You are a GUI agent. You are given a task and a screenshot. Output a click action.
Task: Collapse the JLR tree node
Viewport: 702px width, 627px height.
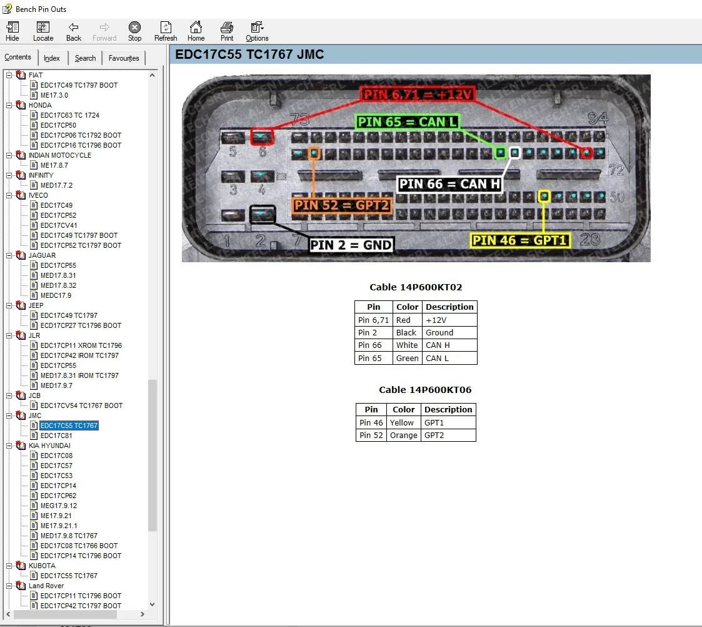[x=9, y=335]
